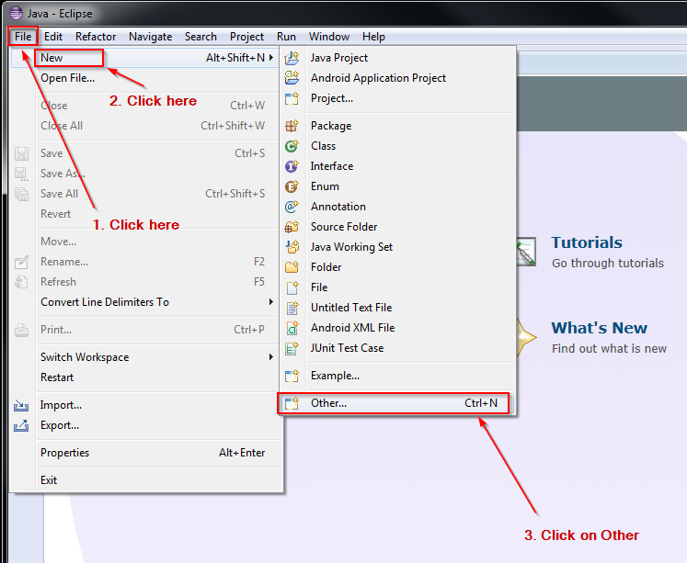Click the Print printer icon
Image resolution: width=687 pixels, height=563 pixels.
pyautogui.click(x=21, y=330)
